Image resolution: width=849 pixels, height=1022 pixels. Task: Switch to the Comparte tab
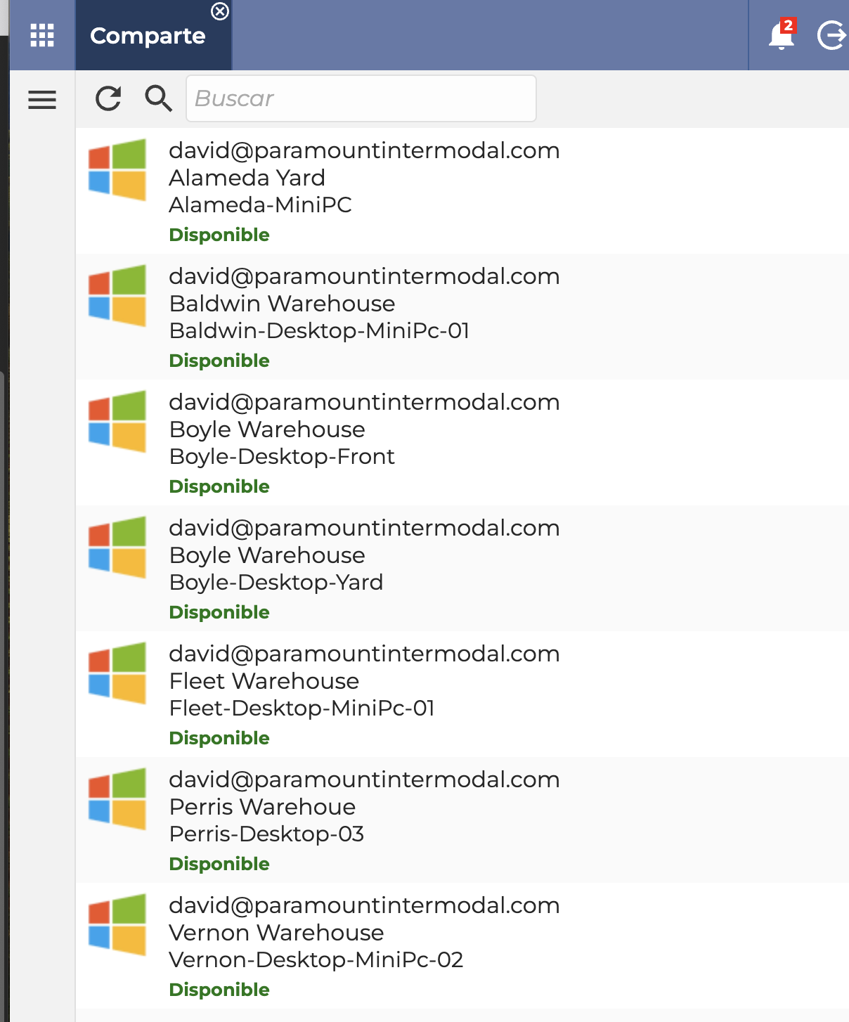pyautogui.click(x=148, y=36)
